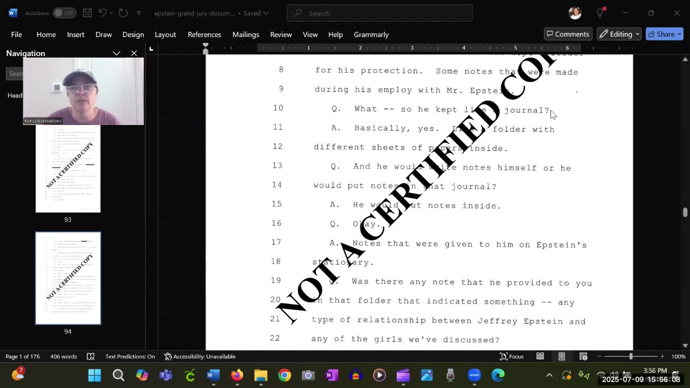Open the Windows Start menu

94,375
